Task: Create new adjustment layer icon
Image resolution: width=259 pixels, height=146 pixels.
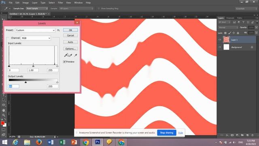Action: [237, 135]
